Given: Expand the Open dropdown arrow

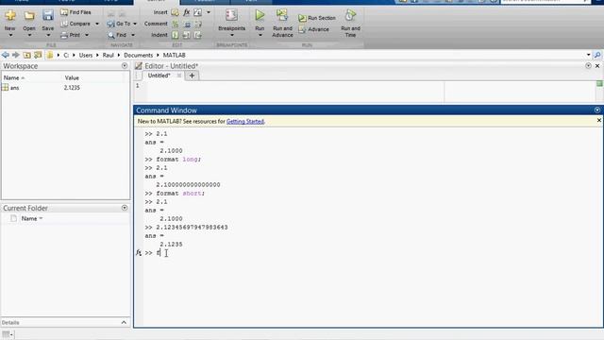Looking at the screenshot, I should (x=29, y=36).
